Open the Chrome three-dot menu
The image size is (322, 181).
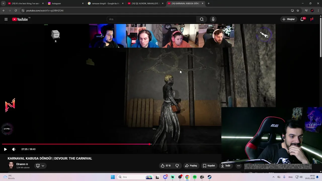coord(318,11)
